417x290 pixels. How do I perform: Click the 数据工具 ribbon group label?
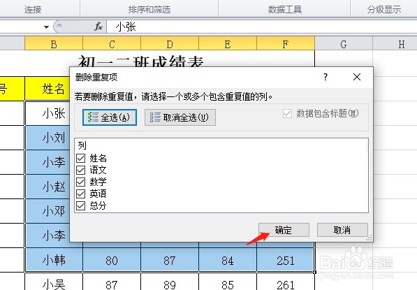pyautogui.click(x=285, y=10)
